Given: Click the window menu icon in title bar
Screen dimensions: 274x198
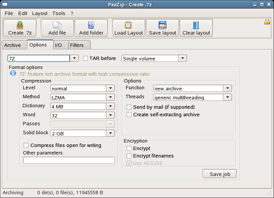Looking at the screenshot, I should coord(5,4).
